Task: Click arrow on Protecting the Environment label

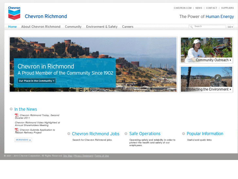Action: 230,89
